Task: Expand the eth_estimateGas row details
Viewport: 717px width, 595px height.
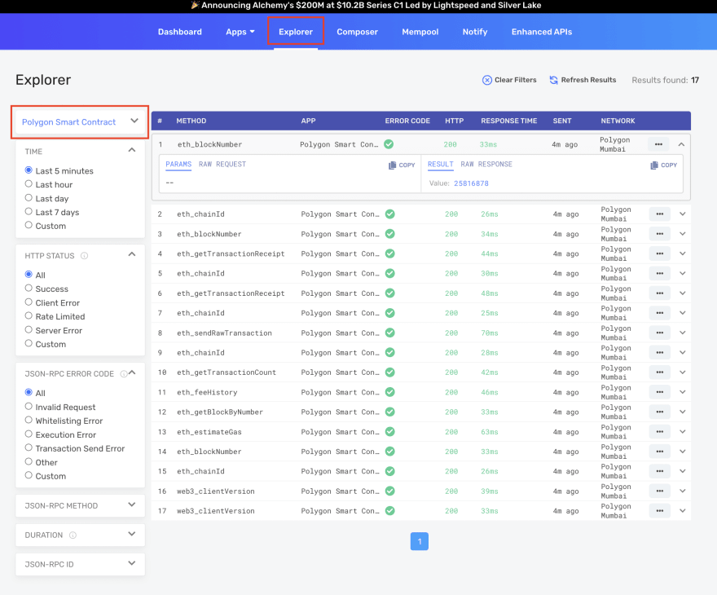Action: point(682,432)
